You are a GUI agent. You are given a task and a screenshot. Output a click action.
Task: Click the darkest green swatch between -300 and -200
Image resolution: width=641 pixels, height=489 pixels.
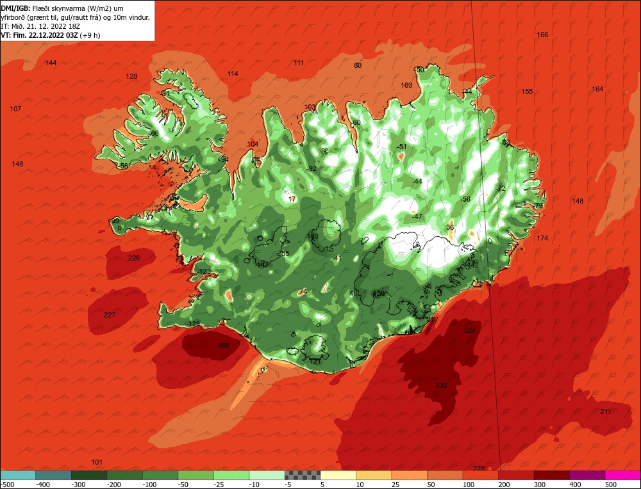click(x=89, y=475)
